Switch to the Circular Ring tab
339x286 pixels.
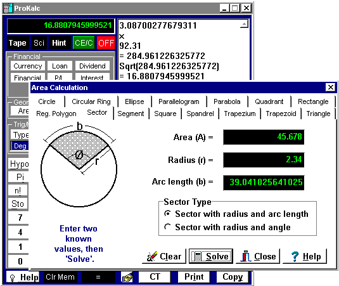coord(91,101)
